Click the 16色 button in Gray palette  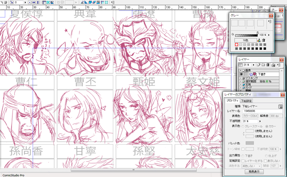pos(246,40)
